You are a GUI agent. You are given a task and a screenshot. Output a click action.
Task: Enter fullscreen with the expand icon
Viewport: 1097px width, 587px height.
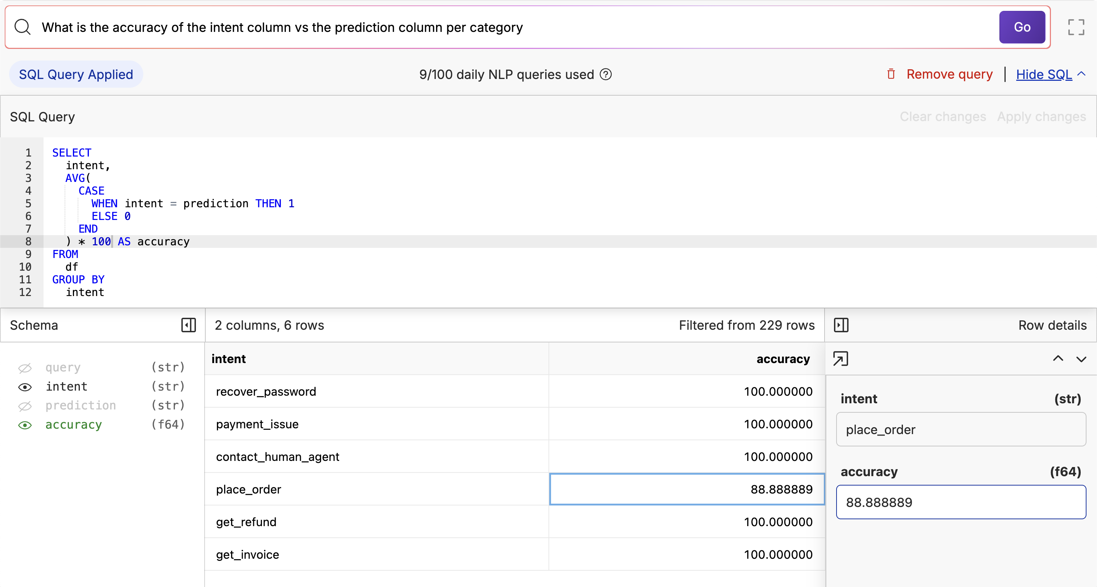pyautogui.click(x=1076, y=27)
